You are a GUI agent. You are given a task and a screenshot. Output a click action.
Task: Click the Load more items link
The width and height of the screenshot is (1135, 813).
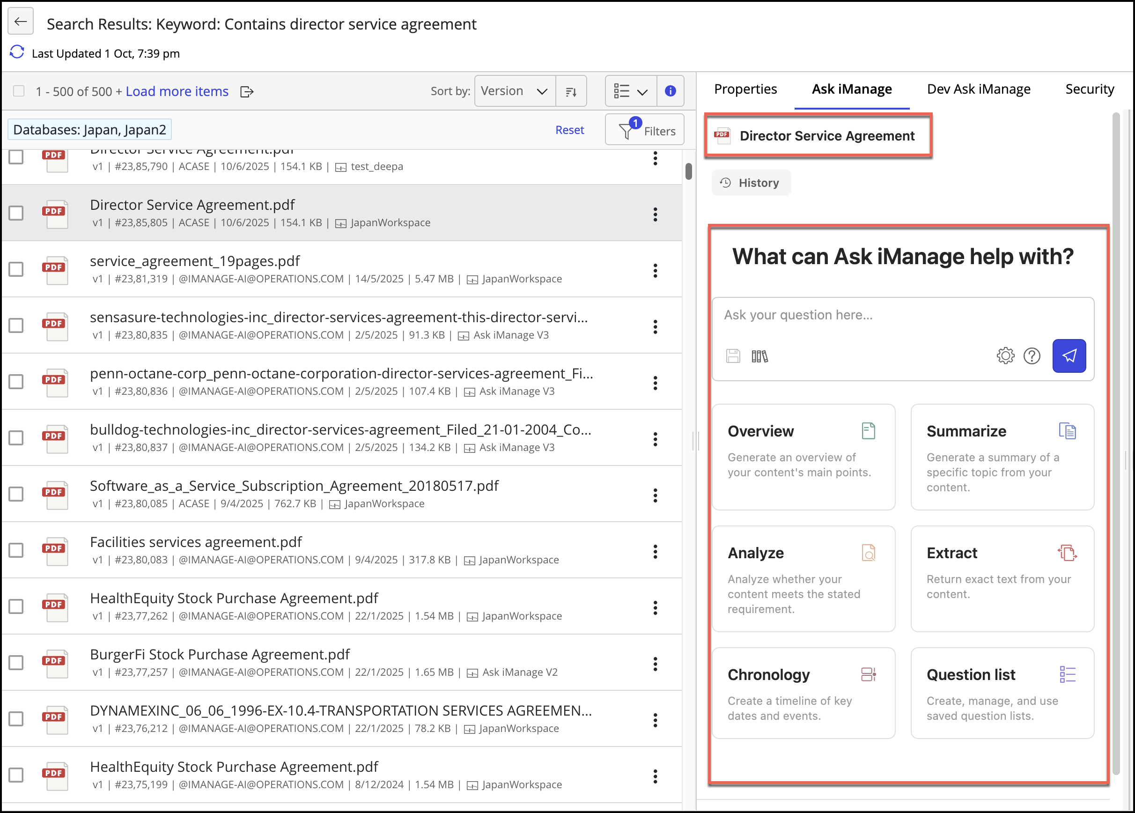(177, 91)
